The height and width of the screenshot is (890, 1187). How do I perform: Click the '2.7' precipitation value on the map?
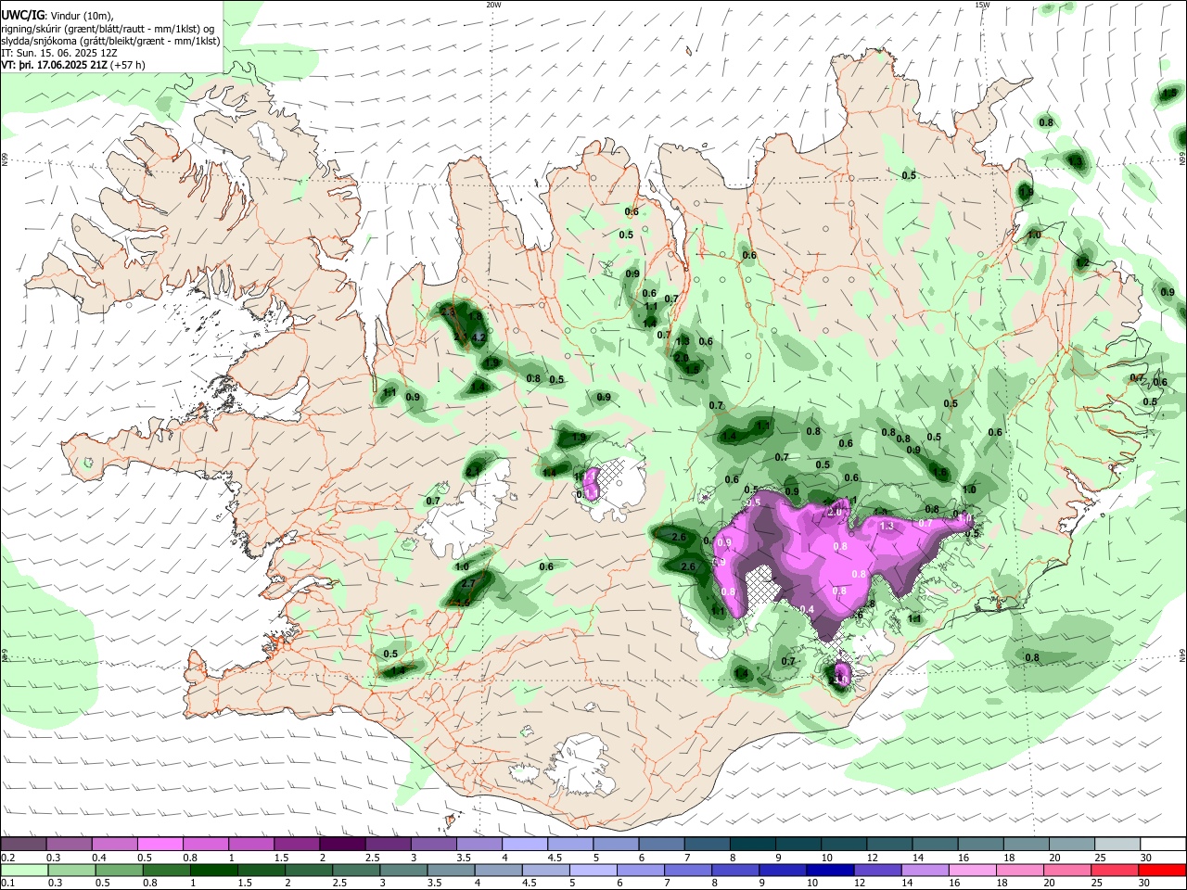[x=468, y=583]
